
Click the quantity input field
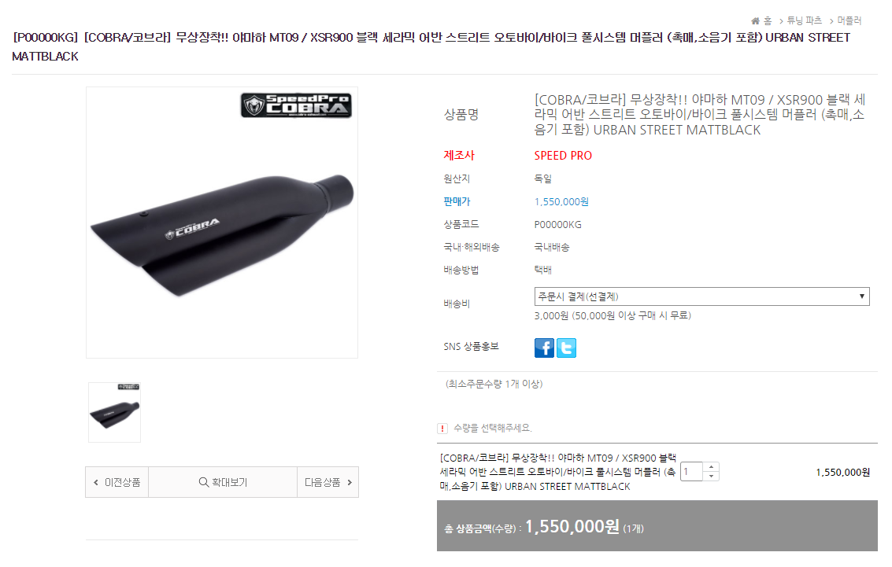691,472
